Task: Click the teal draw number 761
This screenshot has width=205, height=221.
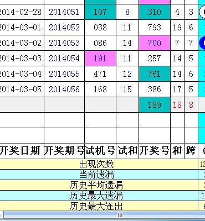Action: (x=155, y=74)
